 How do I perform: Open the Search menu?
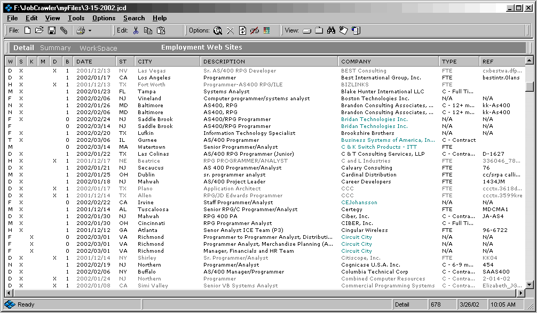click(x=134, y=18)
